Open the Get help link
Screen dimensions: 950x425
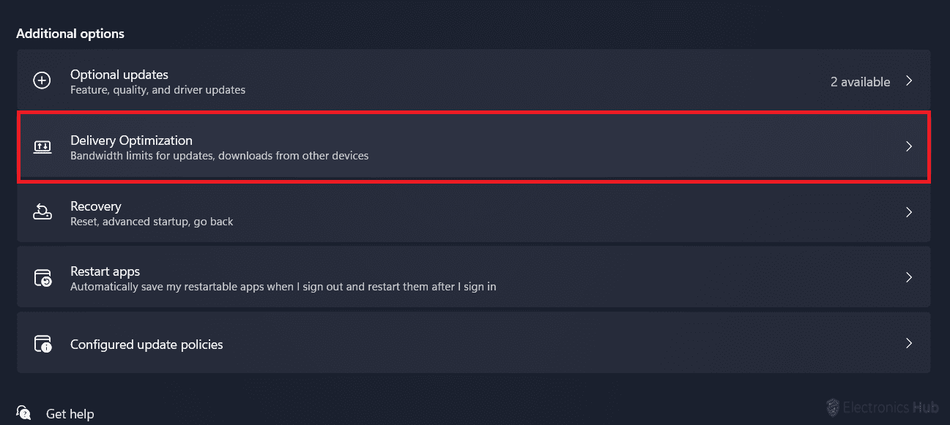pos(70,414)
